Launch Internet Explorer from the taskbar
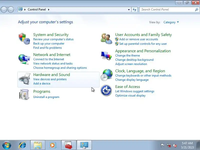The height and width of the screenshot is (150, 200). tap(22, 145)
